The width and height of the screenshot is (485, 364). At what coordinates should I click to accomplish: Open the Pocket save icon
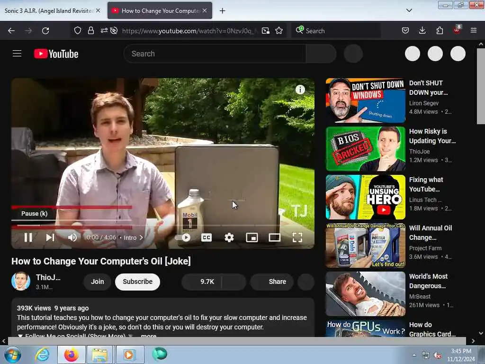click(x=405, y=31)
